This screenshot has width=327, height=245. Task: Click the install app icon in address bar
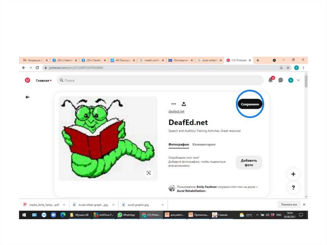coord(281,68)
